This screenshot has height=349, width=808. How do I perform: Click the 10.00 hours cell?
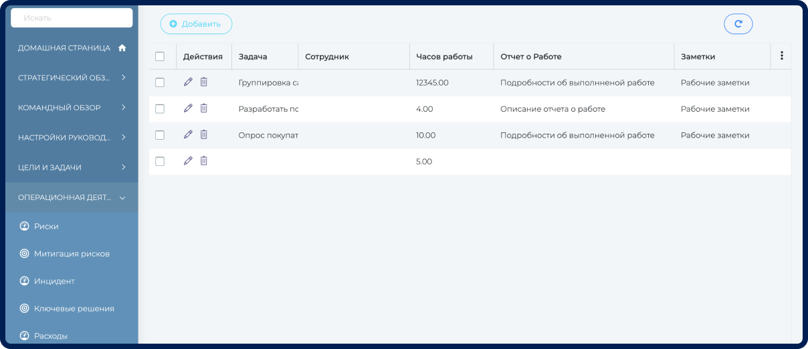pos(451,134)
